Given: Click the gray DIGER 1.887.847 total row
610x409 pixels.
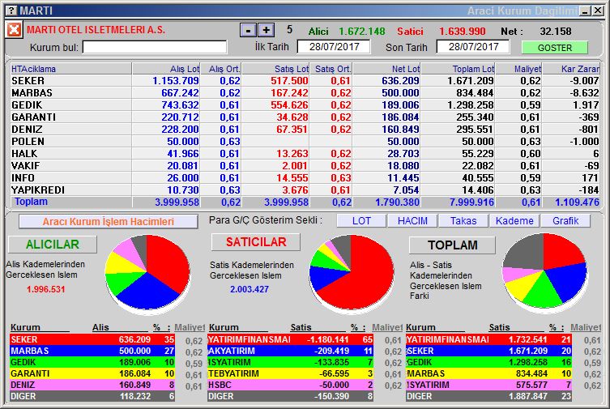Looking at the screenshot, I should pos(488,396).
